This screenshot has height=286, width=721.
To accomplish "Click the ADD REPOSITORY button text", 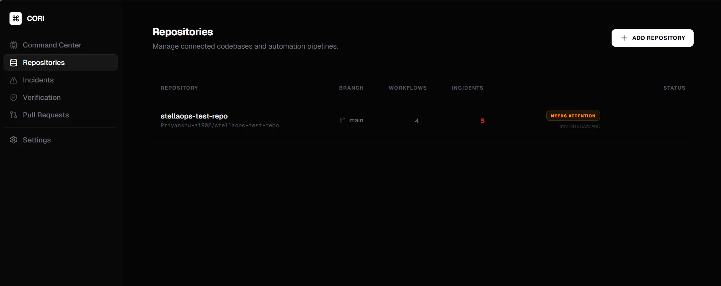I will coord(659,38).
